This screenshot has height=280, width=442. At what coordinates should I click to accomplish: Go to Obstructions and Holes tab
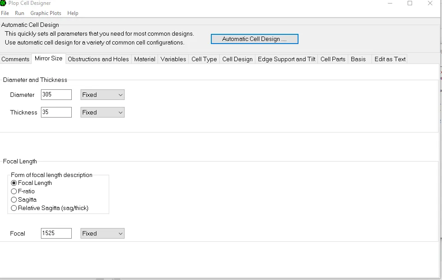(x=98, y=59)
